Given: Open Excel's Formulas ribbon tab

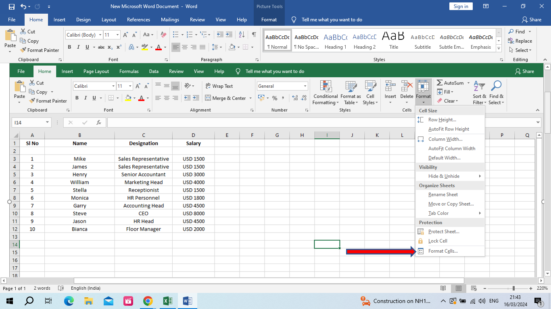Looking at the screenshot, I should pos(129,71).
